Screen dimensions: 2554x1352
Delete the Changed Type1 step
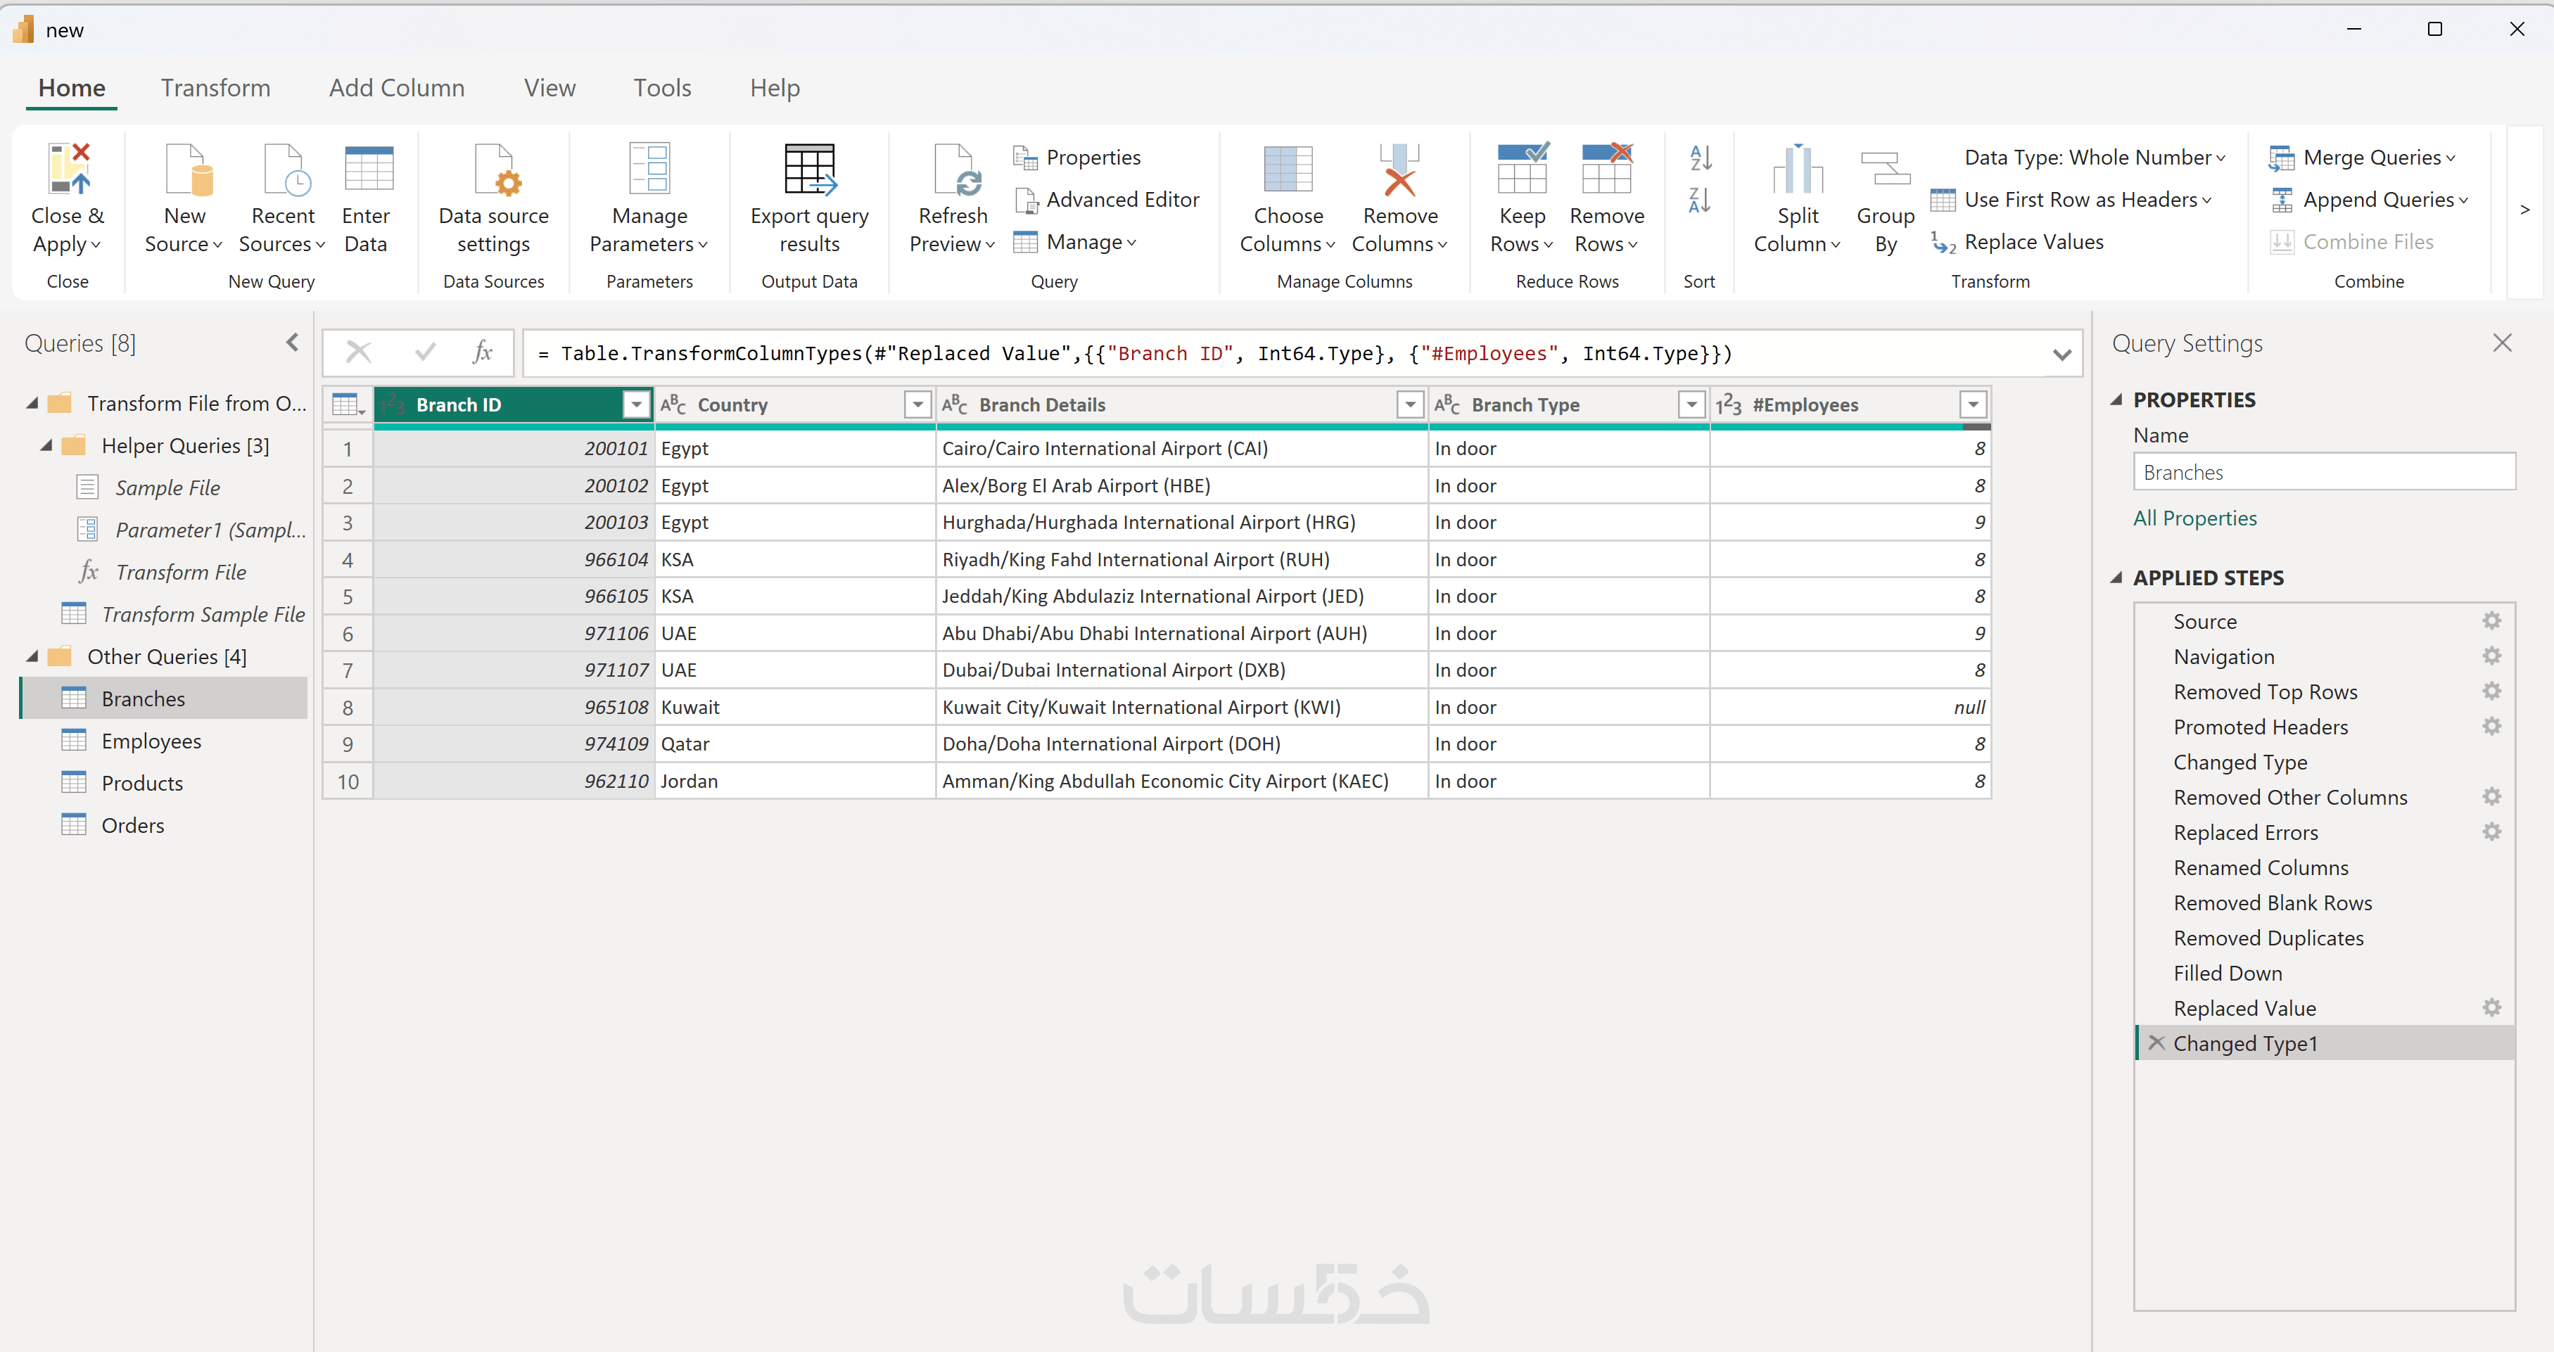pyautogui.click(x=2156, y=1042)
